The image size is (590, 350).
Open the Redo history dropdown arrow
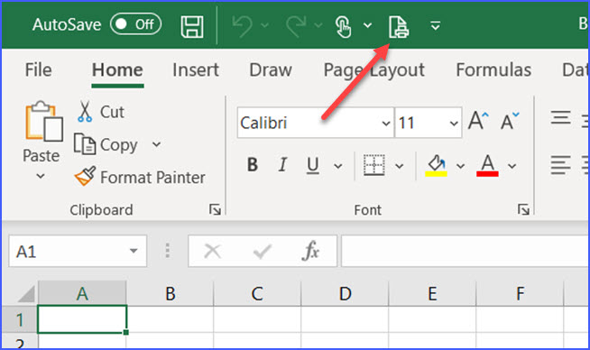(x=318, y=25)
